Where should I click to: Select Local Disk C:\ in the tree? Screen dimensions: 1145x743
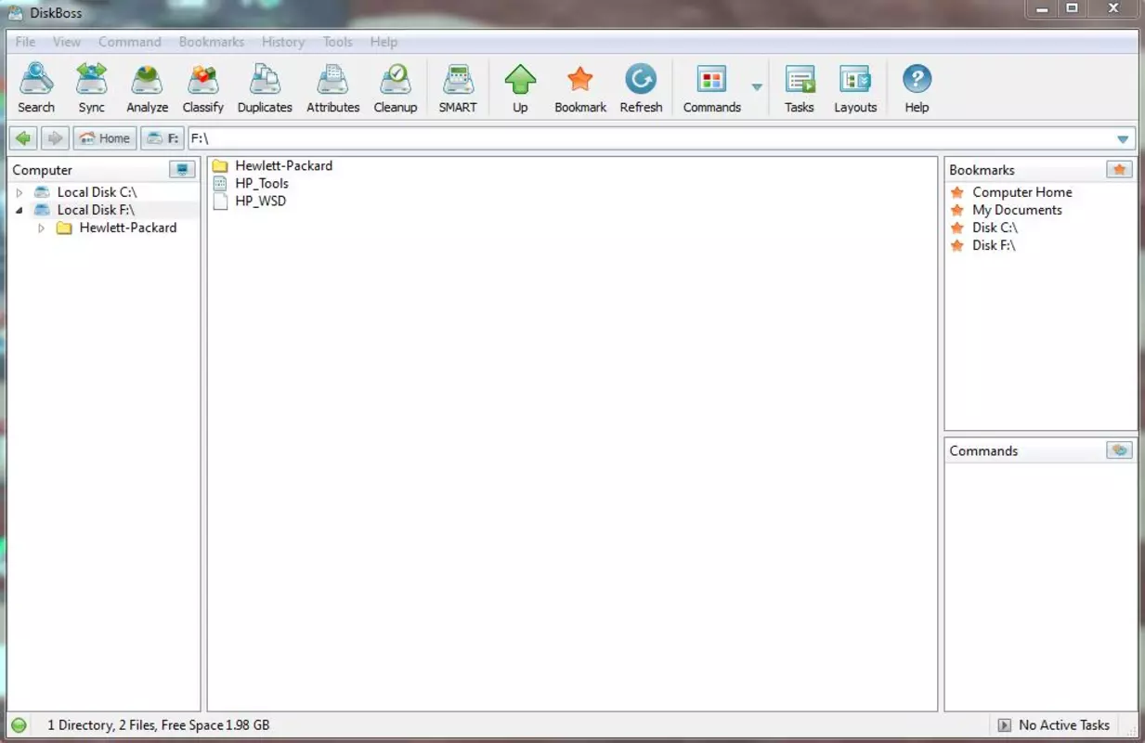pyautogui.click(x=97, y=192)
